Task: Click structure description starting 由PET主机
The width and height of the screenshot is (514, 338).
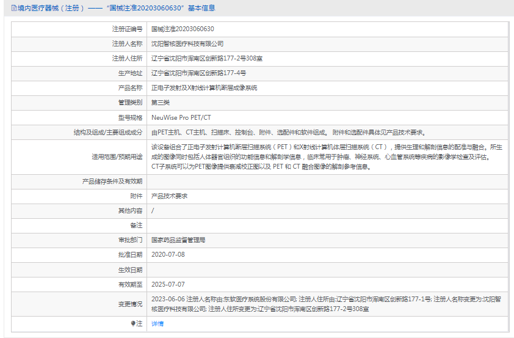Action: (289, 132)
